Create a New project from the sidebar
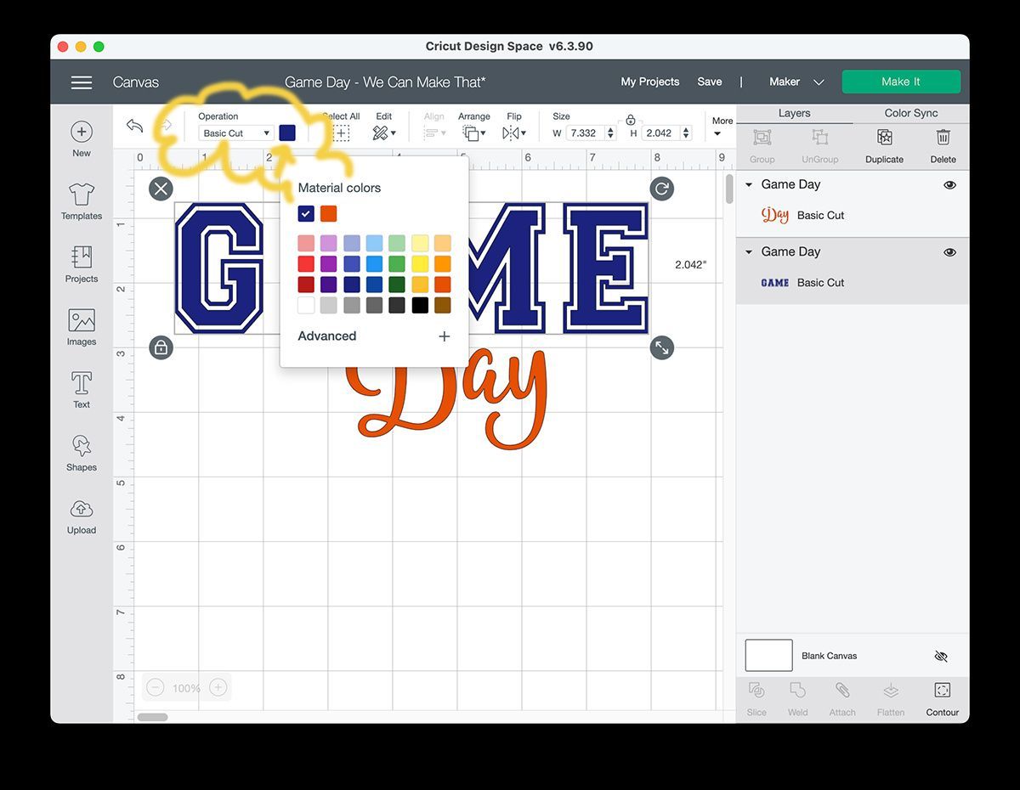Screen dimensions: 1020x790 click(x=82, y=139)
